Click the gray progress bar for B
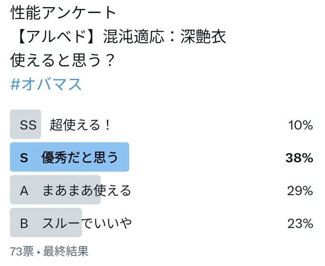The height and width of the screenshot is (266, 325). click(46, 222)
